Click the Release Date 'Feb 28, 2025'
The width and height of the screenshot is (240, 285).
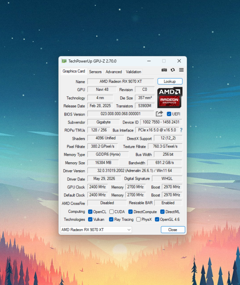point(100,106)
